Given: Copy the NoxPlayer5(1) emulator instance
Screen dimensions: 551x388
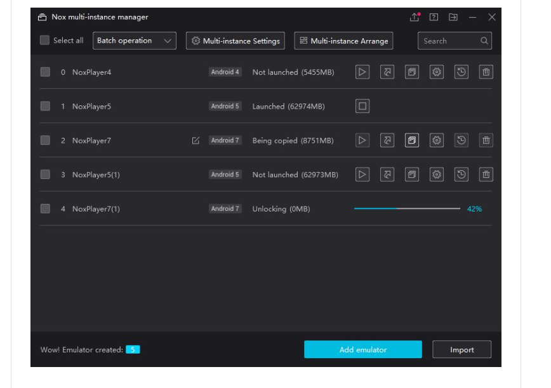Looking at the screenshot, I should pos(412,175).
